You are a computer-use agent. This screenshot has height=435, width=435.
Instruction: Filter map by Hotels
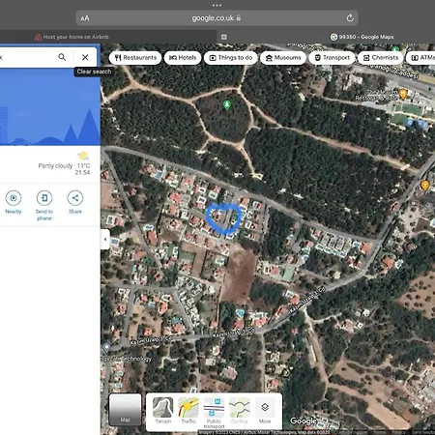pos(183,58)
